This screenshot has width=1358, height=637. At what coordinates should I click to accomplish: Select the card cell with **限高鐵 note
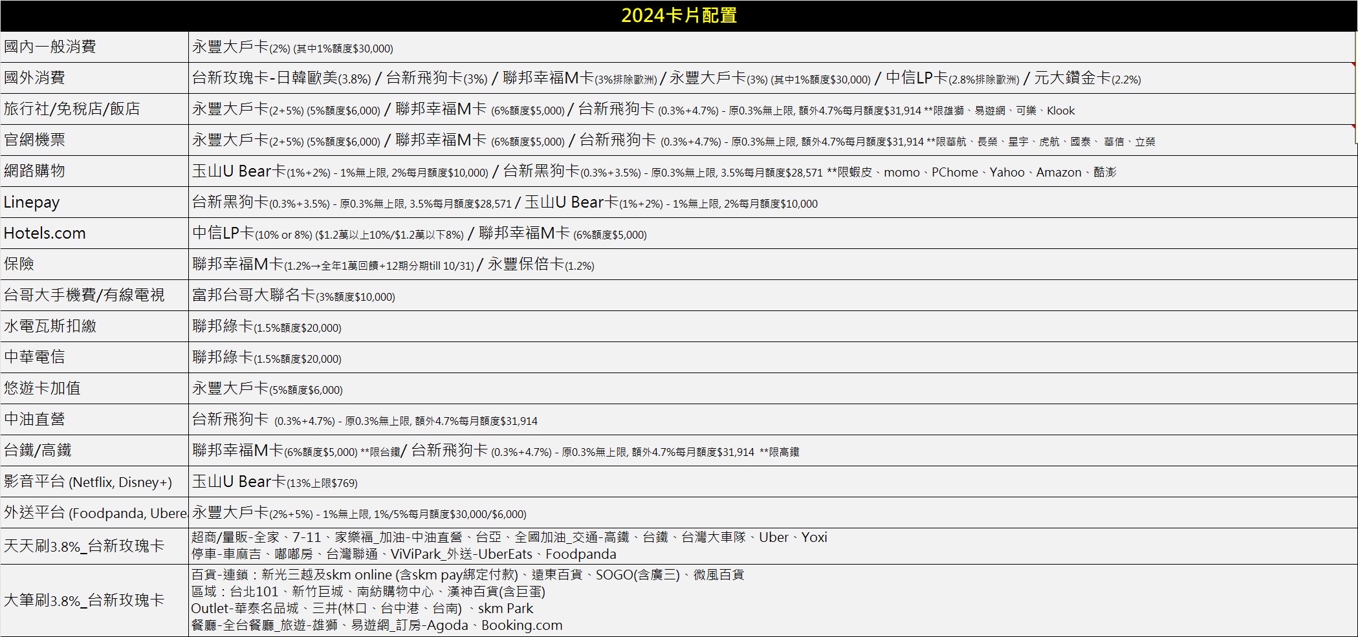pos(772,450)
